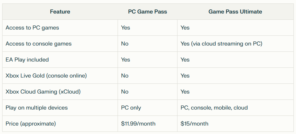
Task: Click No in Access to console games row
Action: point(125,44)
